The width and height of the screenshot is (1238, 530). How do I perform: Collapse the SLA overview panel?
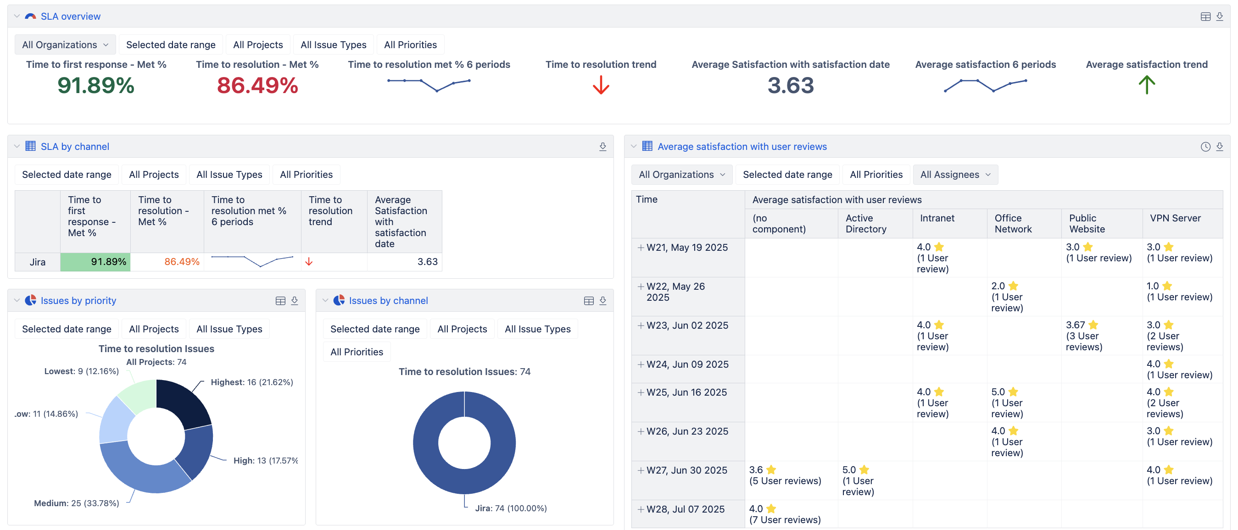pos(17,17)
